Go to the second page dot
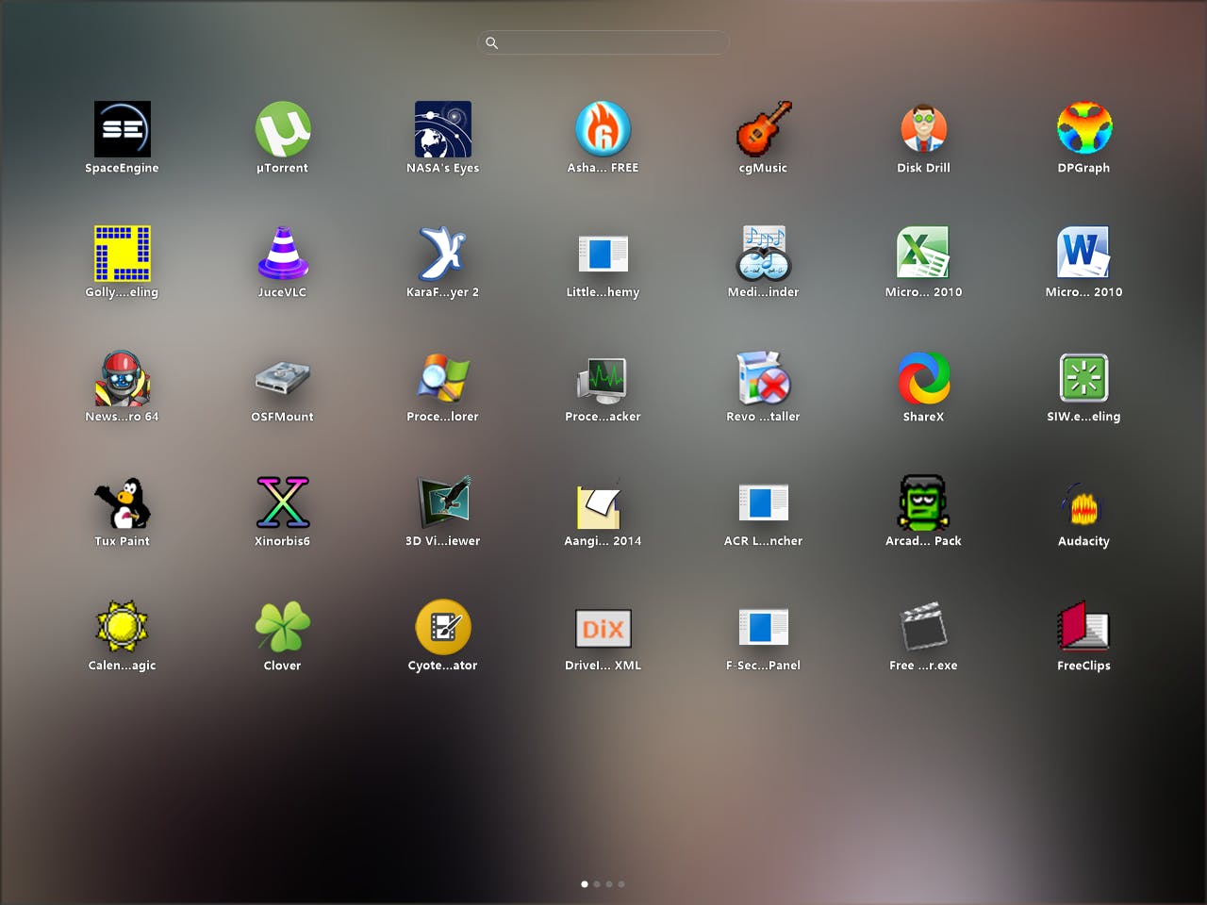The height and width of the screenshot is (905, 1207). click(x=597, y=884)
